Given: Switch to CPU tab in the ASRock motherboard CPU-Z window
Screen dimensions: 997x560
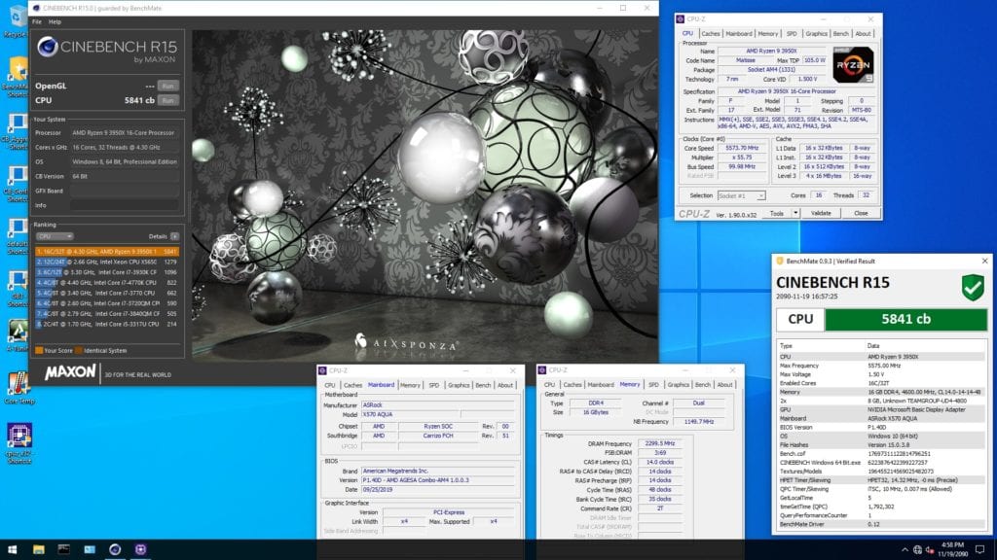Looking at the screenshot, I should pos(330,385).
